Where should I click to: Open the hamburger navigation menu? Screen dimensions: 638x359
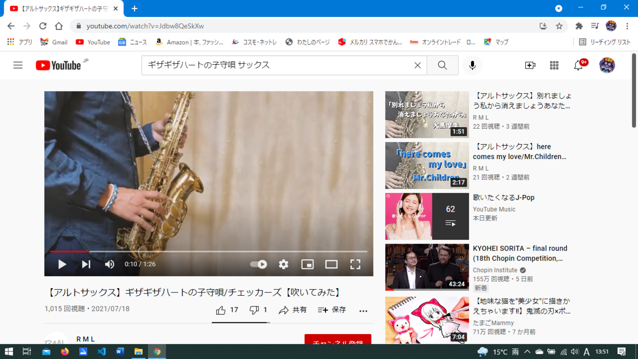(x=18, y=65)
